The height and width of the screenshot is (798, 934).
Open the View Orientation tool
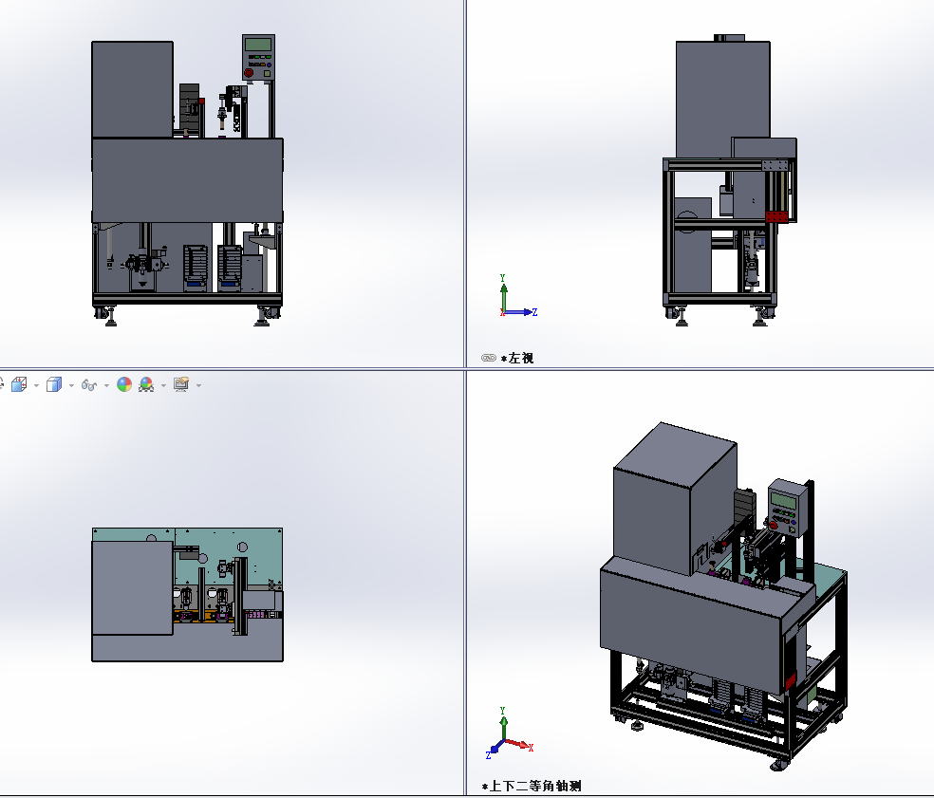(x=19, y=384)
